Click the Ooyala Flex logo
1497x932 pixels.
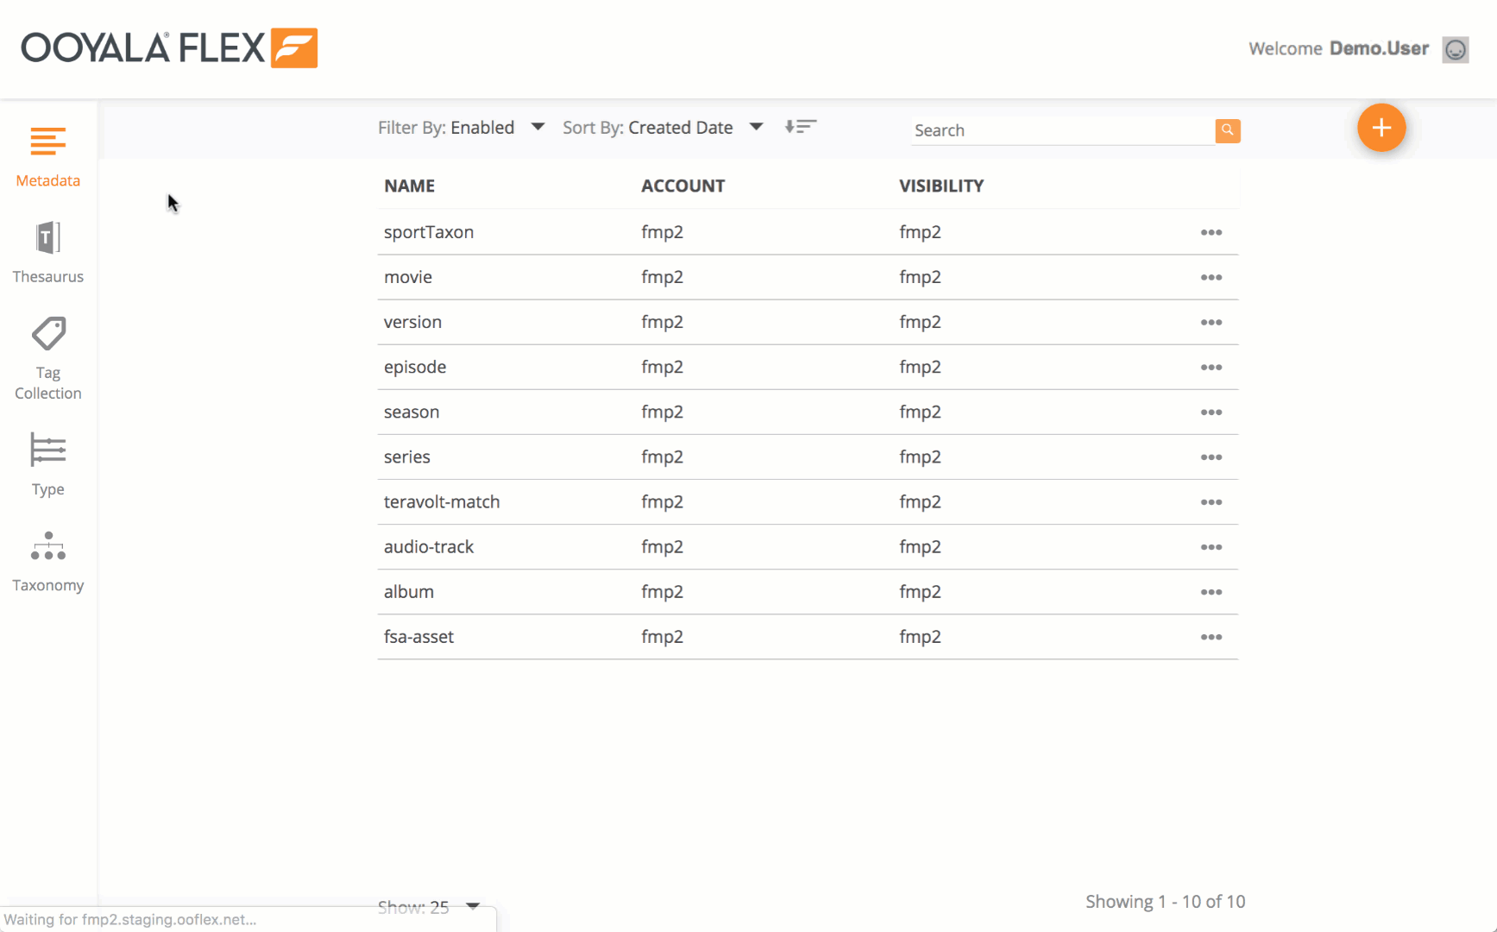(169, 48)
